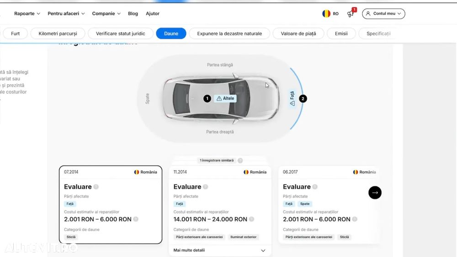The image size is (457, 257).
Task: Click help icon beside '1 înregistrare similară'
Action: pos(240,161)
